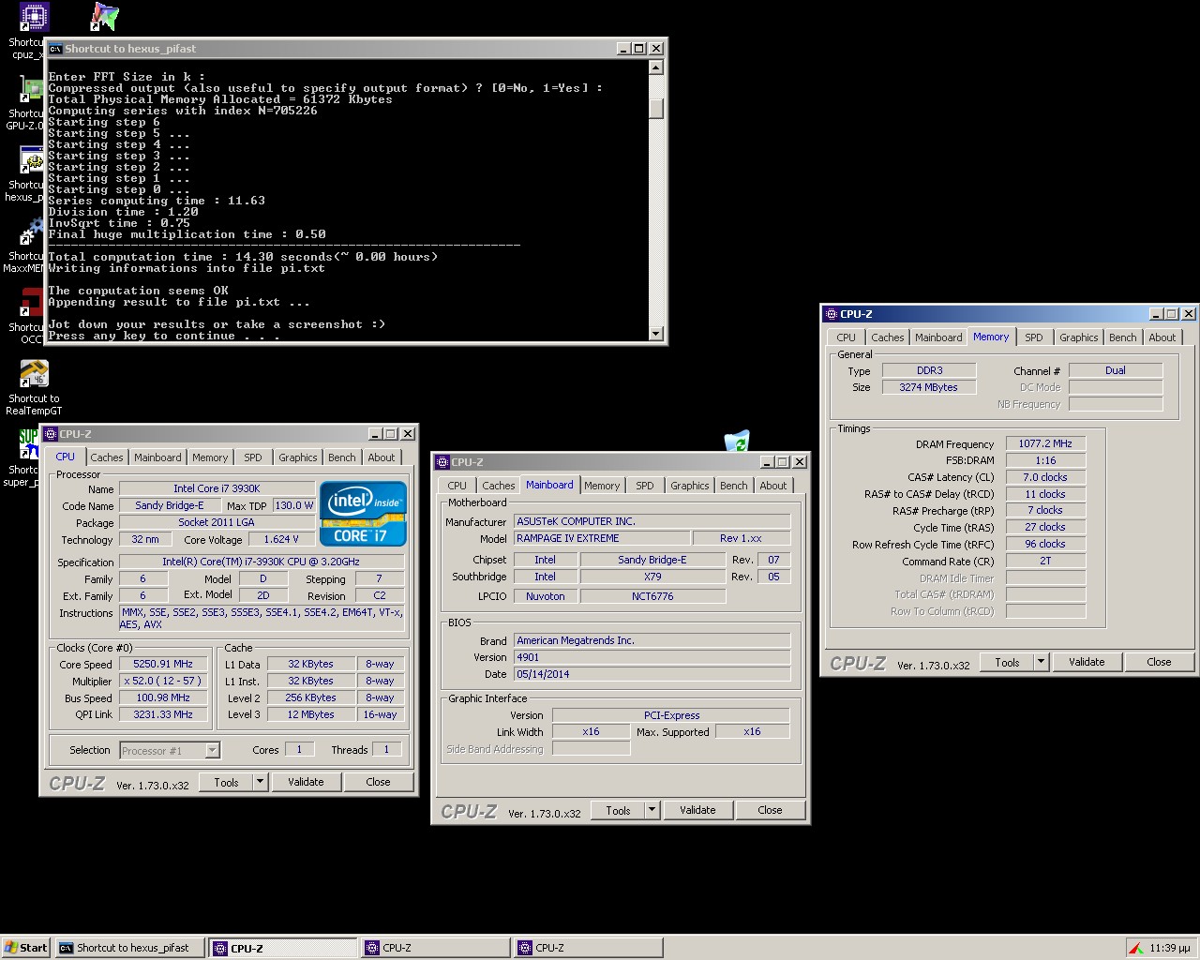Click the Bus Speed value 100.98 MHz
Image resolution: width=1200 pixels, height=960 pixels.
pos(163,697)
